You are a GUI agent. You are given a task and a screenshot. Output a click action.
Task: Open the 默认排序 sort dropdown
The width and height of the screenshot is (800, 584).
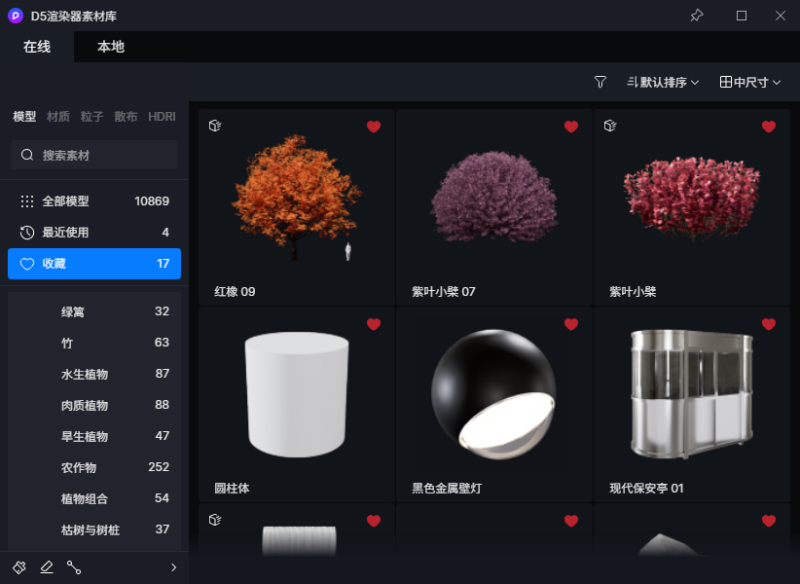(663, 82)
